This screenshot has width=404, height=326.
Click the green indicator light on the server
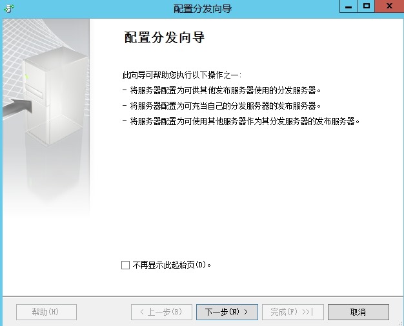(27, 78)
